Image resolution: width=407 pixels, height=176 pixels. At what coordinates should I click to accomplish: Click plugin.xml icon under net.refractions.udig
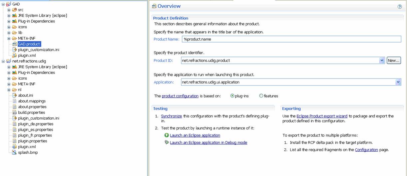point(15,147)
